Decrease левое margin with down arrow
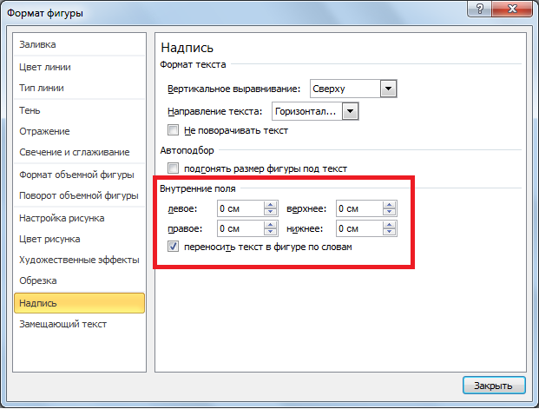Screen dimensions: 539x409 271,212
